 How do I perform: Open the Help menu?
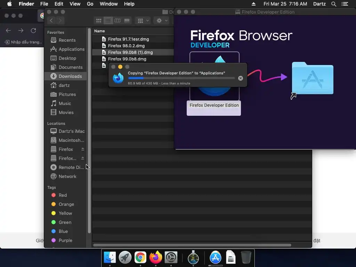(129, 4)
